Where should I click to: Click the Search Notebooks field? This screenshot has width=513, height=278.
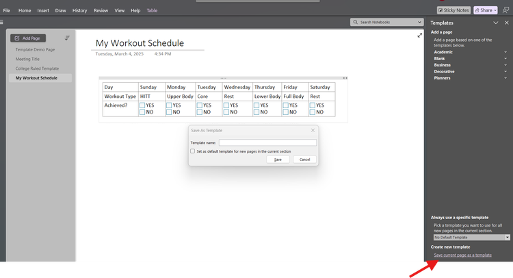pyautogui.click(x=386, y=22)
